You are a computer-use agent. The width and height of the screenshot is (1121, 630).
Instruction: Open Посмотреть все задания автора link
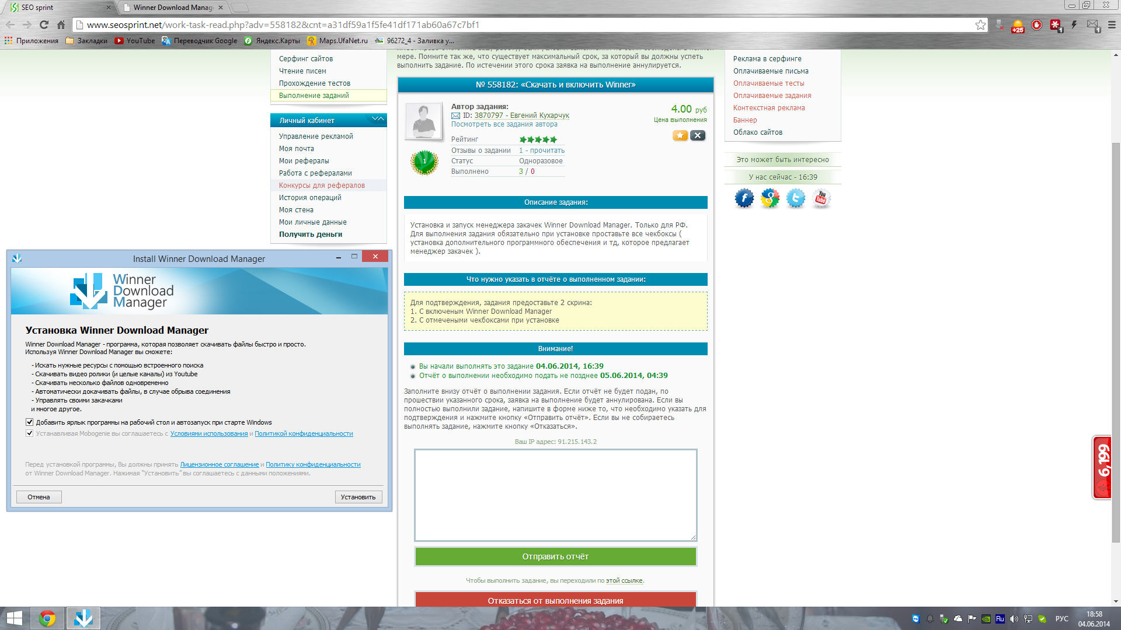(x=504, y=124)
